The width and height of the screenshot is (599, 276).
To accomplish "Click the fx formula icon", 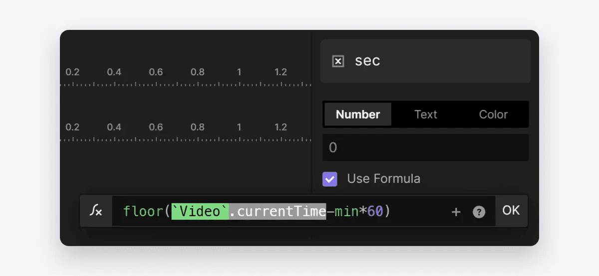I will 96,211.
